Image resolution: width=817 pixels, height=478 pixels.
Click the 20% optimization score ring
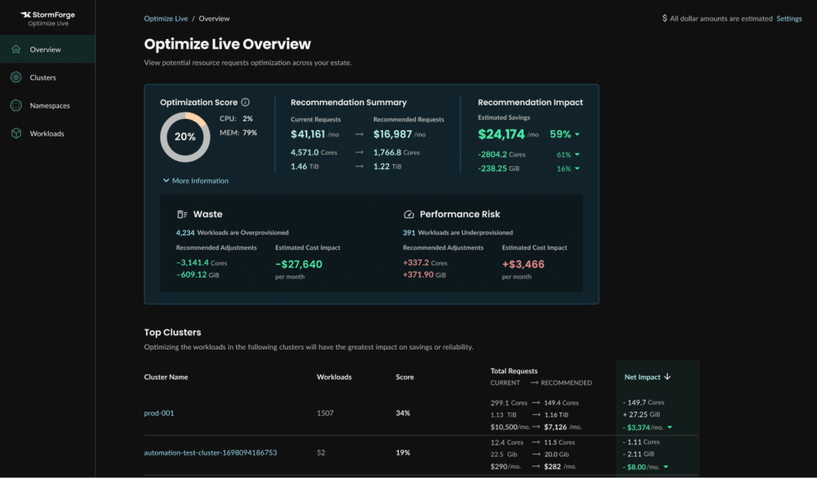pyautogui.click(x=185, y=136)
